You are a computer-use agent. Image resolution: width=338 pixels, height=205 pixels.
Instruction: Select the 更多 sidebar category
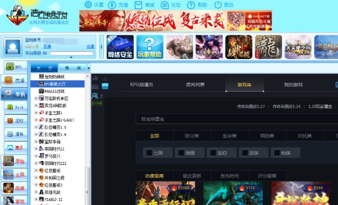click(16, 148)
